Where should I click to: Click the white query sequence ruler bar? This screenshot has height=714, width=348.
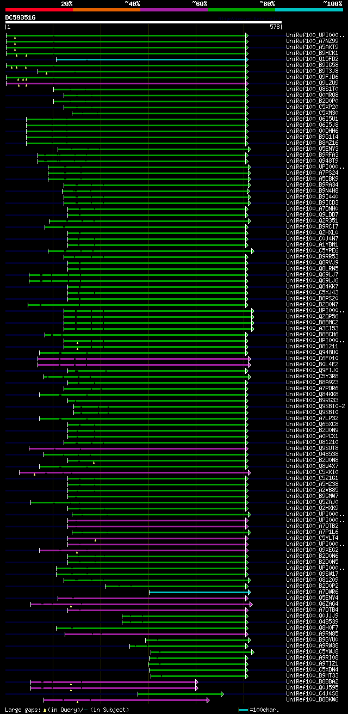pos(143,23)
